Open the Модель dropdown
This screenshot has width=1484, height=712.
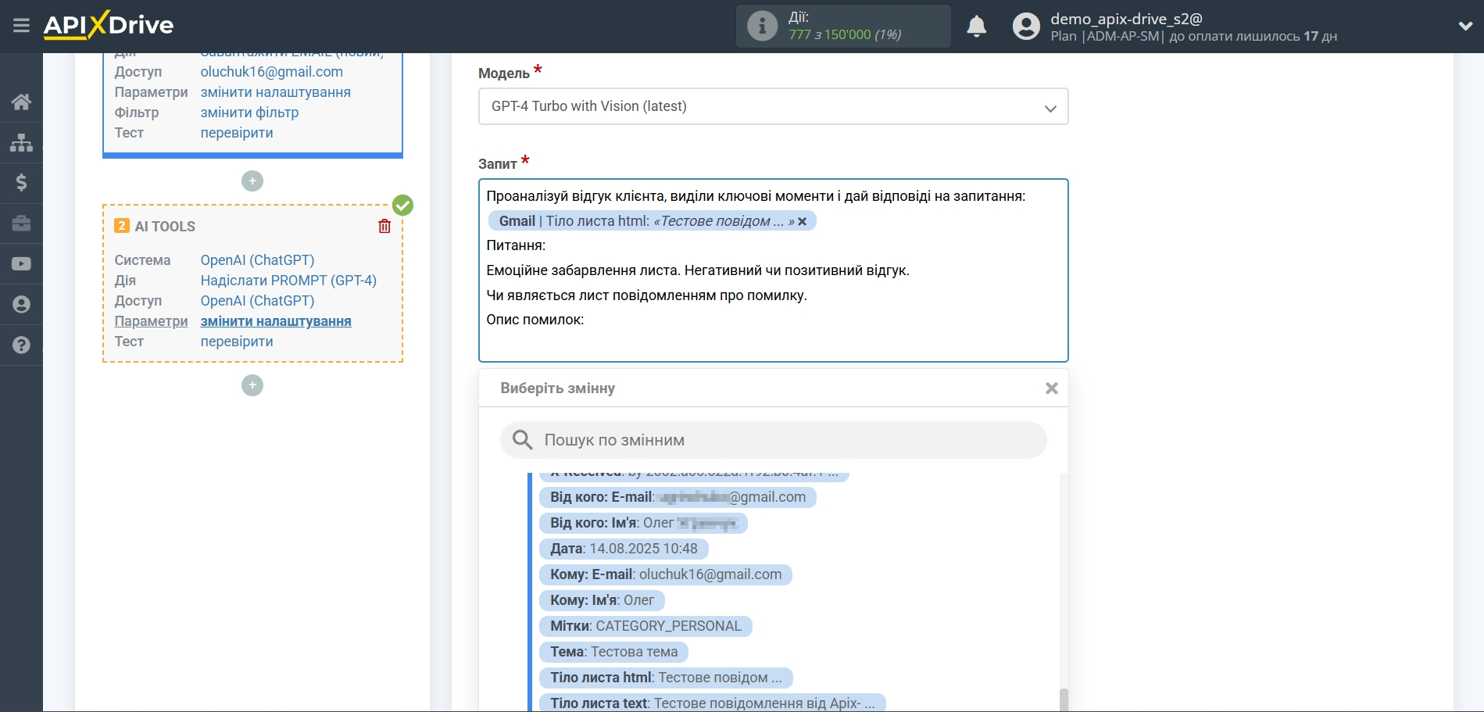773,106
